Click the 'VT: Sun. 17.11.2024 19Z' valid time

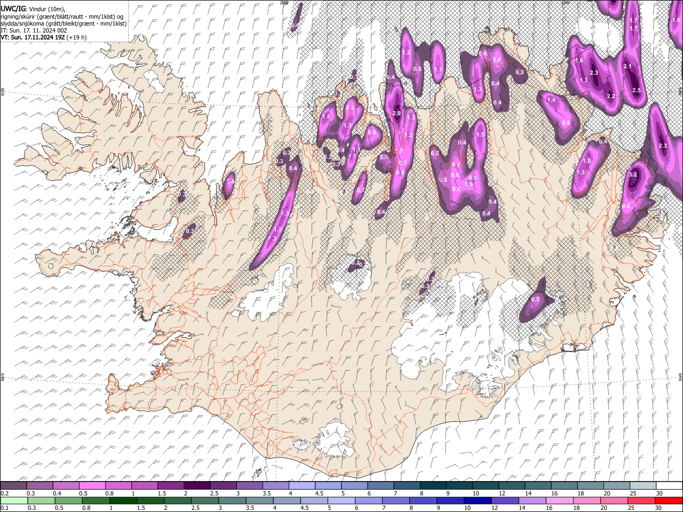[x=33, y=37]
